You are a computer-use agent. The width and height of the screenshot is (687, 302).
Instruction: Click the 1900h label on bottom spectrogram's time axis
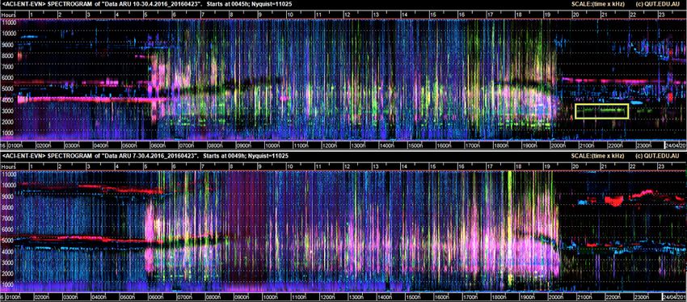pyautogui.click(x=529, y=297)
